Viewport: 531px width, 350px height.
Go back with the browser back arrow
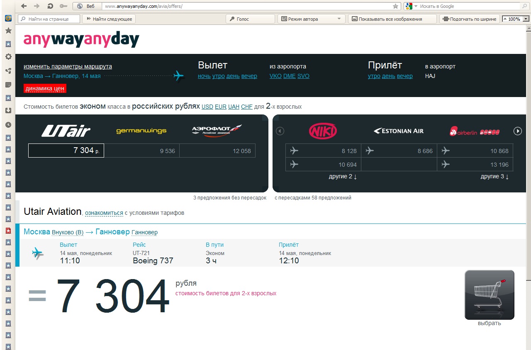pos(24,6)
